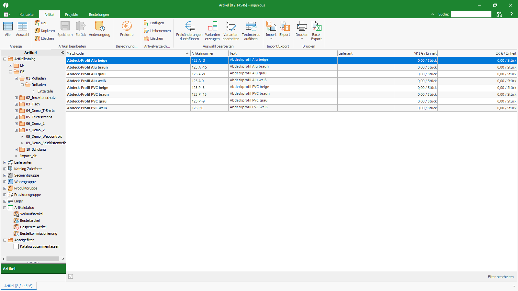Select 08_Demo_Webcontrols tree item
Image resolution: width=518 pixels, height=291 pixels.
click(x=44, y=136)
